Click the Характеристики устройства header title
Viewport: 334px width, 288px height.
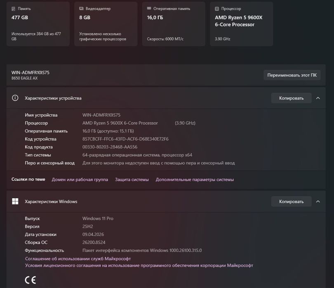[x=53, y=98]
